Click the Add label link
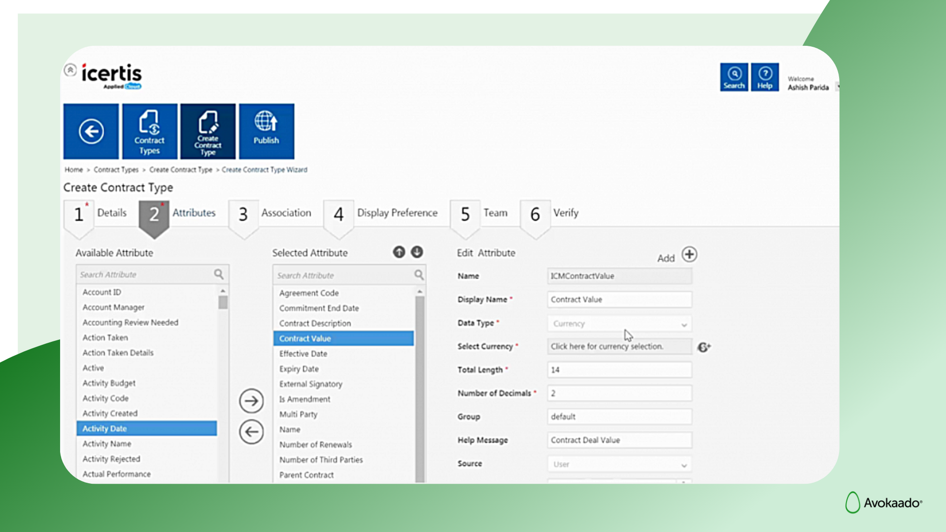 pyautogui.click(x=666, y=258)
